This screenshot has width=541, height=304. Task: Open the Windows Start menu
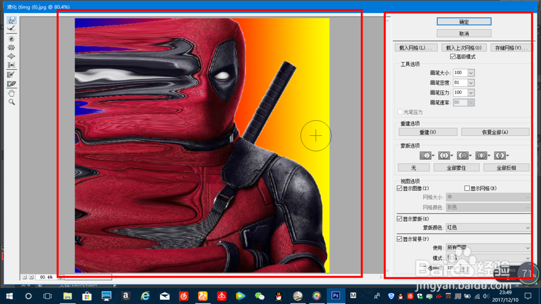click(x=9, y=296)
